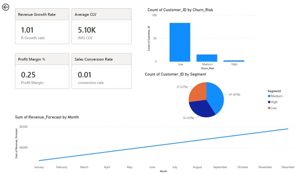The height and width of the screenshot is (174, 306).
Task: Click the May axis label
Action: click(129, 167)
